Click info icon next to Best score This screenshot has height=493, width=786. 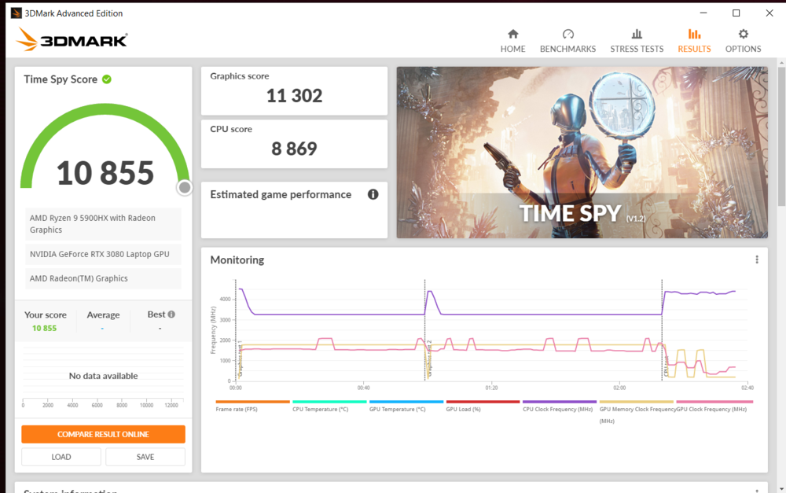(x=171, y=315)
